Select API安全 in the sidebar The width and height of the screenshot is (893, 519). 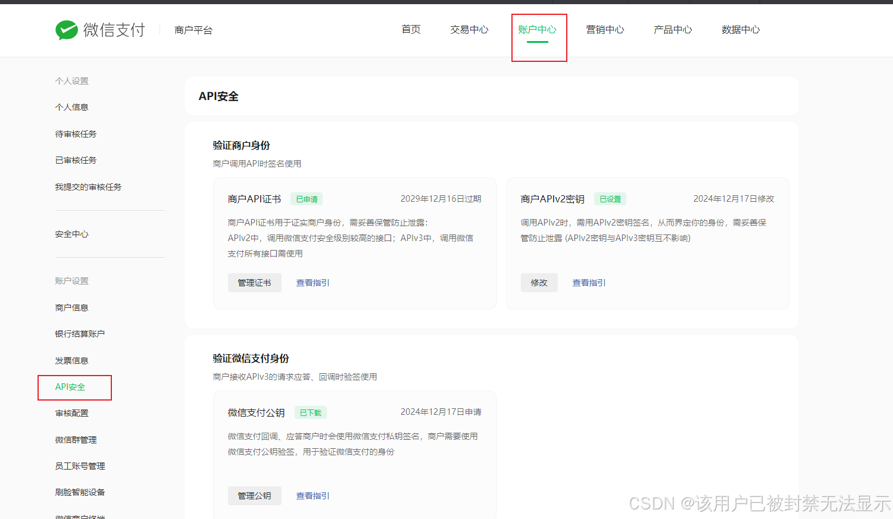tap(70, 387)
